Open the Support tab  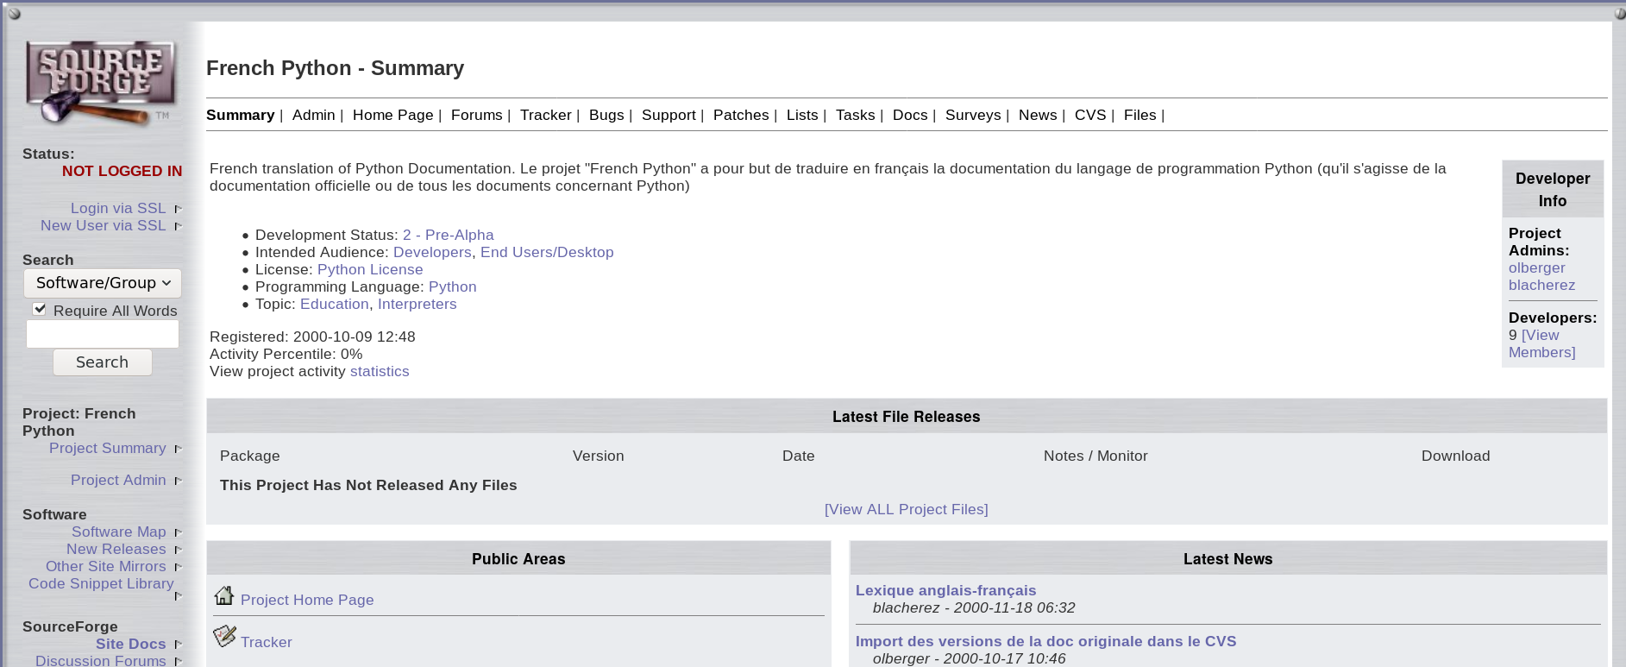click(669, 115)
